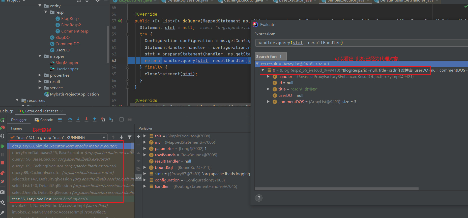This screenshot has height=218, width=468.
Task: Click the Frames panel header
Action: (x=17, y=129)
